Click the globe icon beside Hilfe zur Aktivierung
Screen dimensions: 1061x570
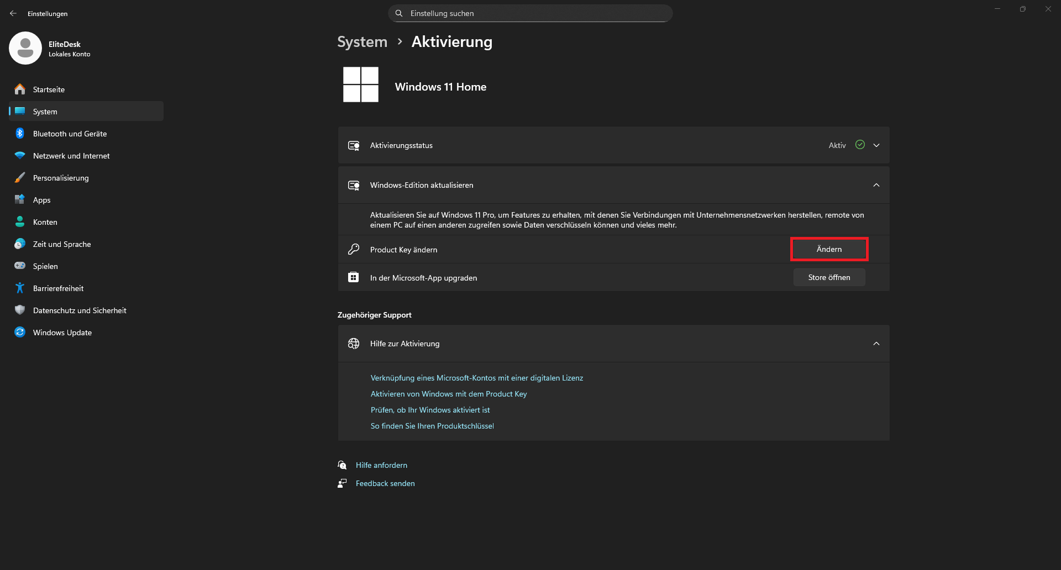(x=354, y=344)
